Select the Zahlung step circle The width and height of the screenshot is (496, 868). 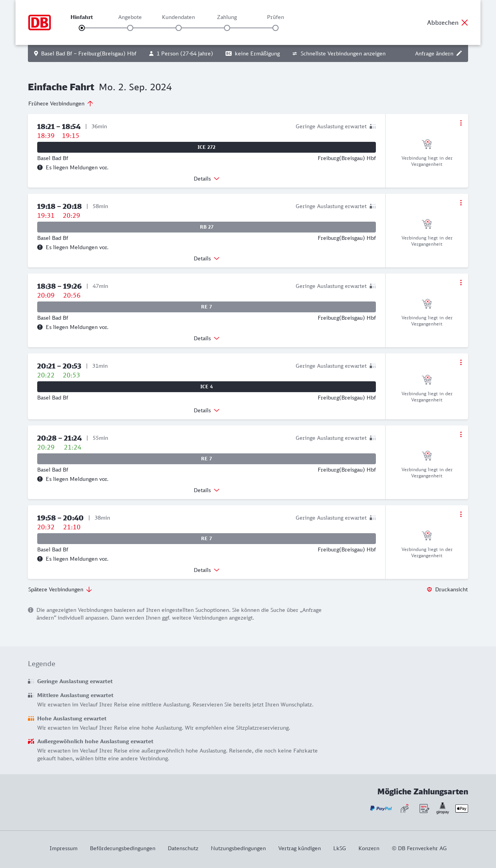coord(227,28)
